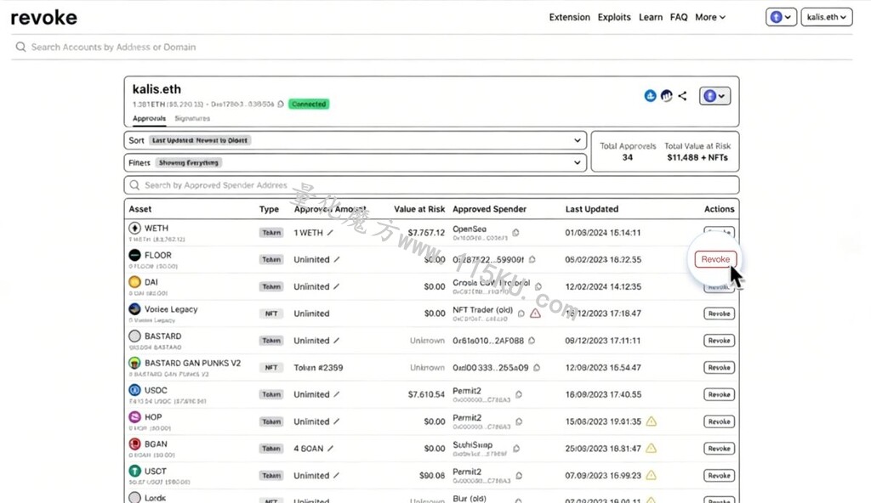
Task: Open the Learn page from navigation
Action: pos(651,17)
